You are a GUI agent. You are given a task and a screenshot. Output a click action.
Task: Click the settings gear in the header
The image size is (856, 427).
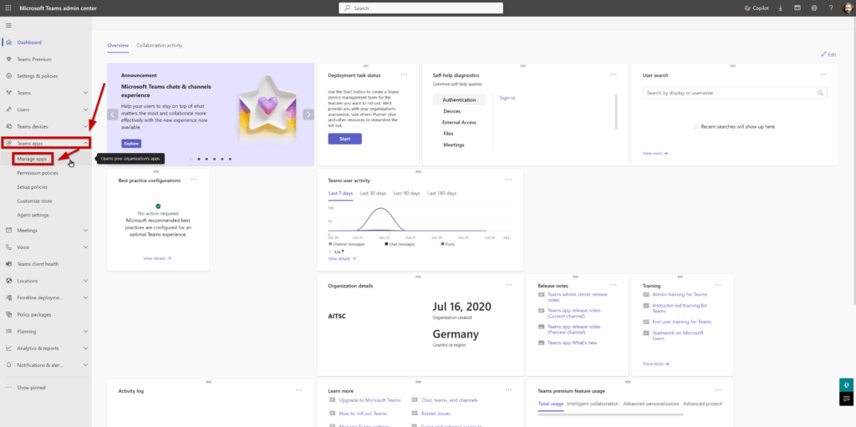(x=813, y=8)
